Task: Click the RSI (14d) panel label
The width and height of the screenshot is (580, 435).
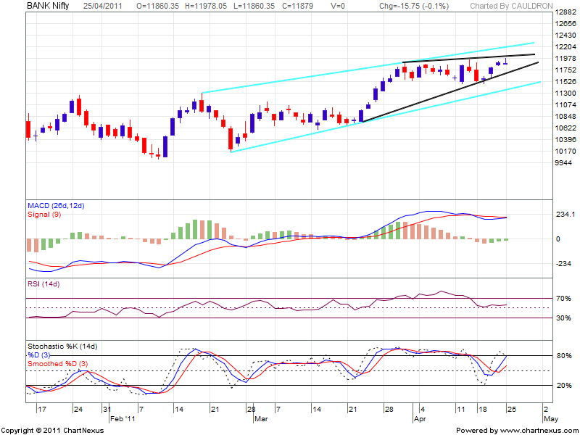Action: pyautogui.click(x=43, y=284)
